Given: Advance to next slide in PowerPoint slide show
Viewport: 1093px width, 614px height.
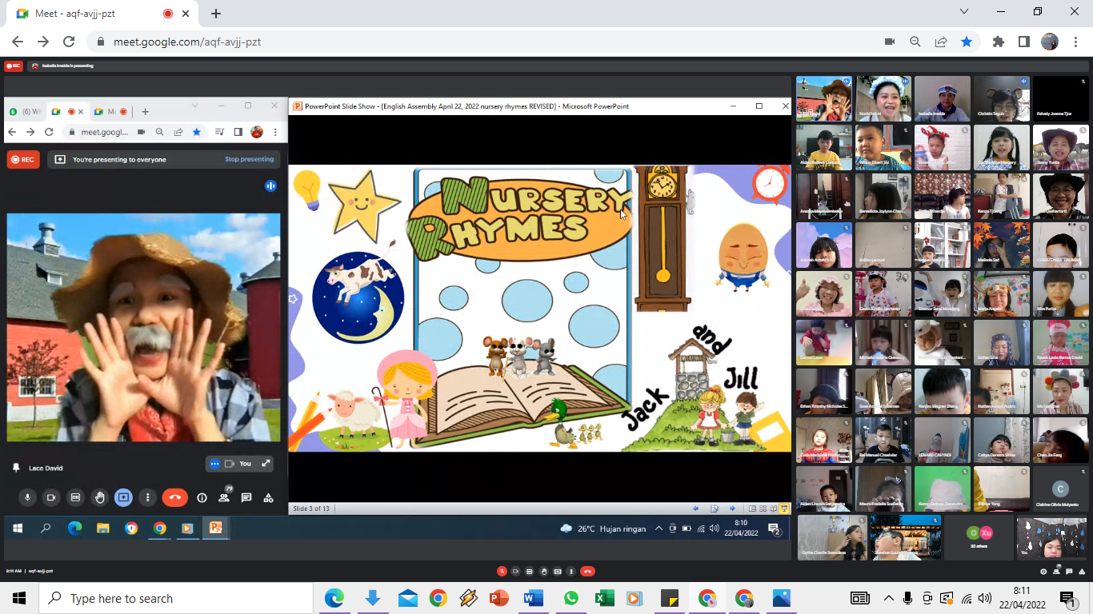Looking at the screenshot, I should 731,508.
